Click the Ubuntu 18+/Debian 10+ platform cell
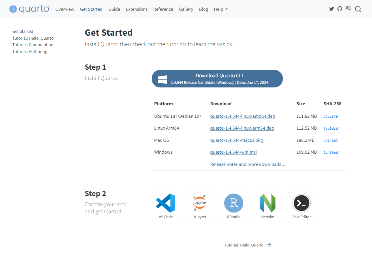 tap(178, 116)
